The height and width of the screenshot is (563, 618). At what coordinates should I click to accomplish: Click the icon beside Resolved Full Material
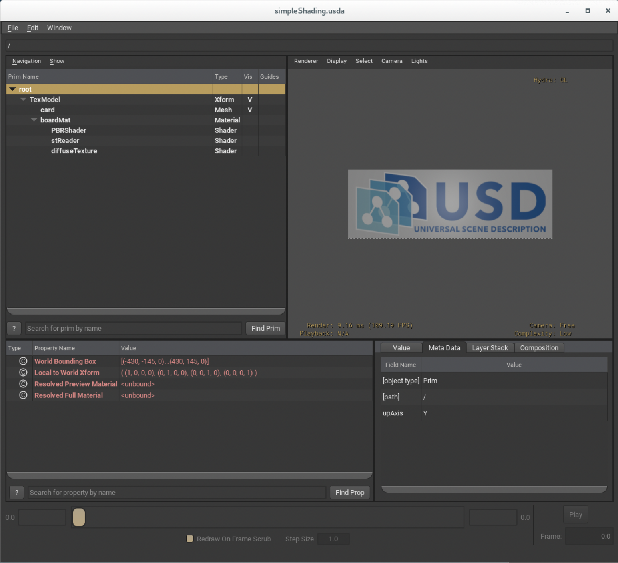click(x=23, y=395)
